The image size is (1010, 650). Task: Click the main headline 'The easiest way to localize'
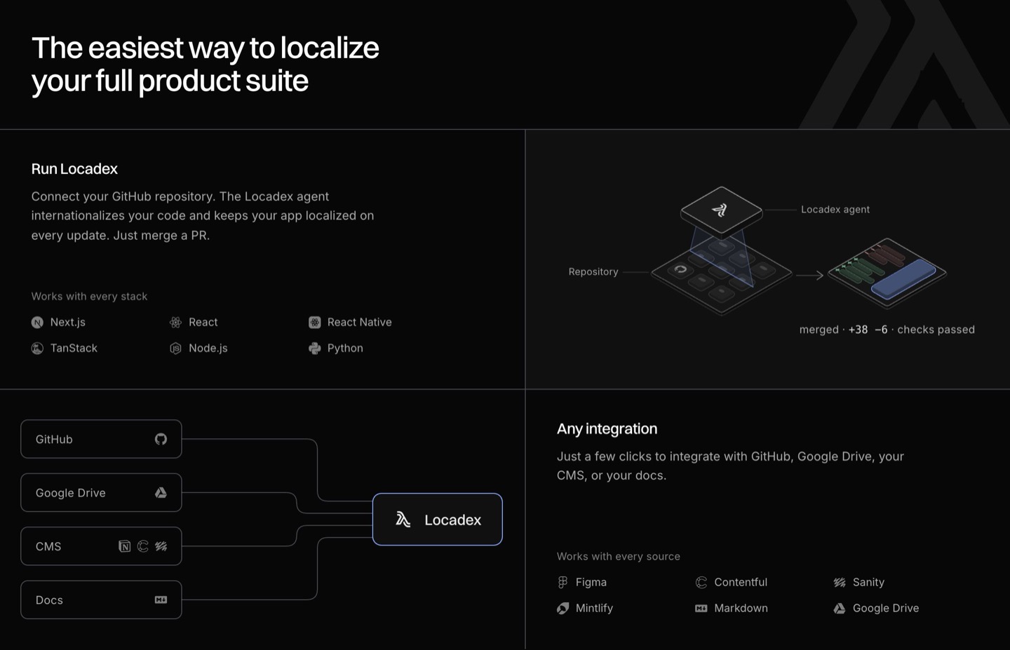pyautogui.click(x=205, y=48)
